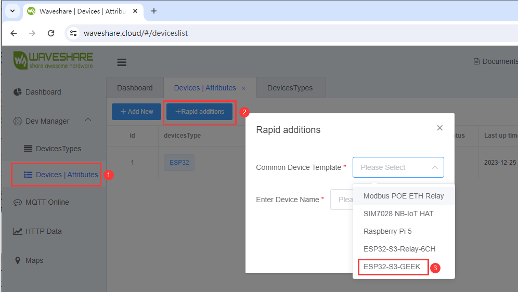Select ESP32-S3-GEEK from dropdown list

click(x=392, y=267)
